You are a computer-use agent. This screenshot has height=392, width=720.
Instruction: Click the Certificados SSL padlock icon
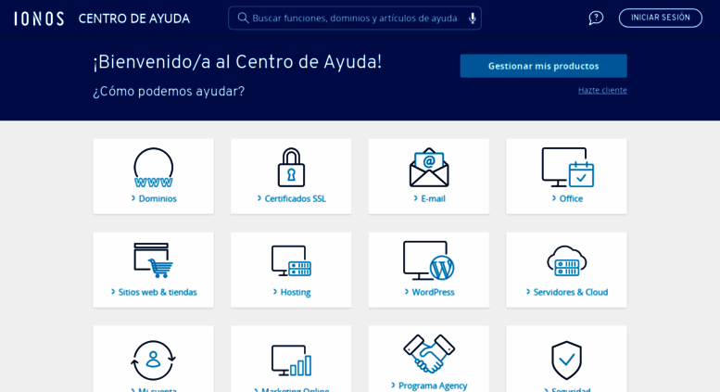tap(291, 167)
